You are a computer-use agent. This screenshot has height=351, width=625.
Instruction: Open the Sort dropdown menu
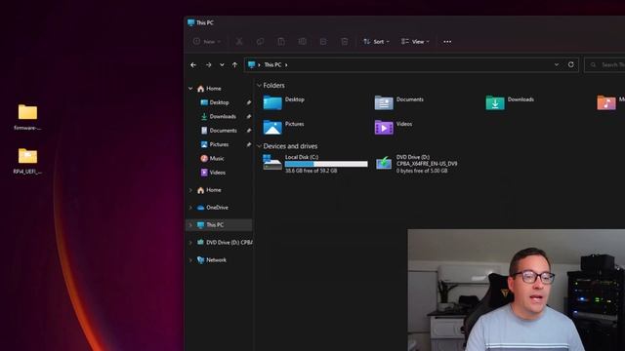[x=376, y=41]
